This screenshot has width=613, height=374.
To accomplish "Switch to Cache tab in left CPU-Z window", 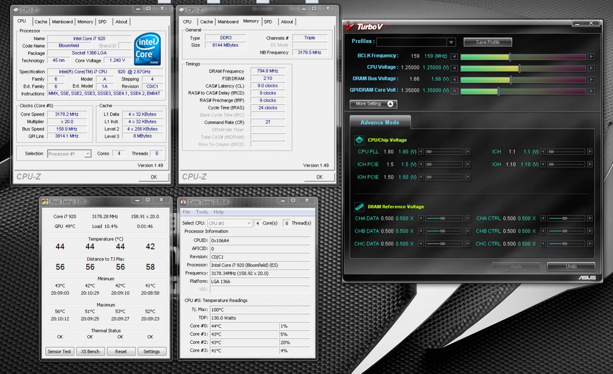I will pyautogui.click(x=41, y=22).
